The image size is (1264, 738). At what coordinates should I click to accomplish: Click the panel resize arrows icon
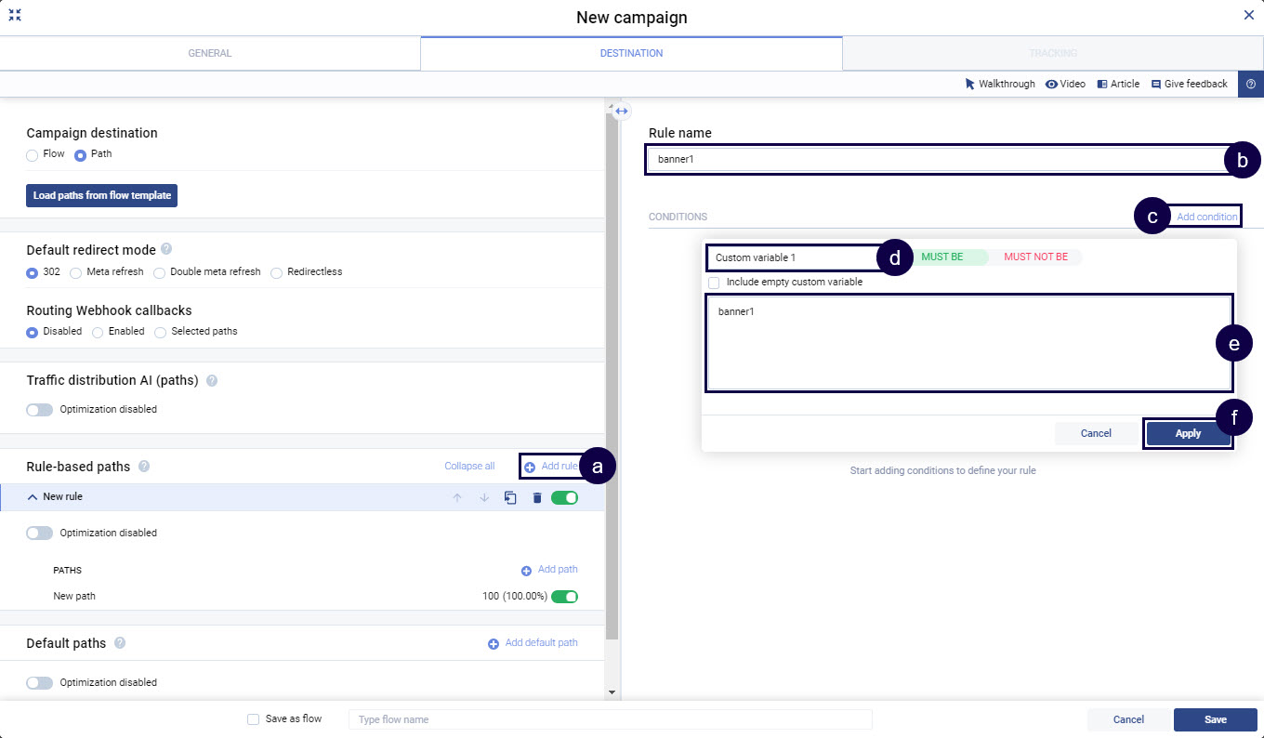pos(622,111)
